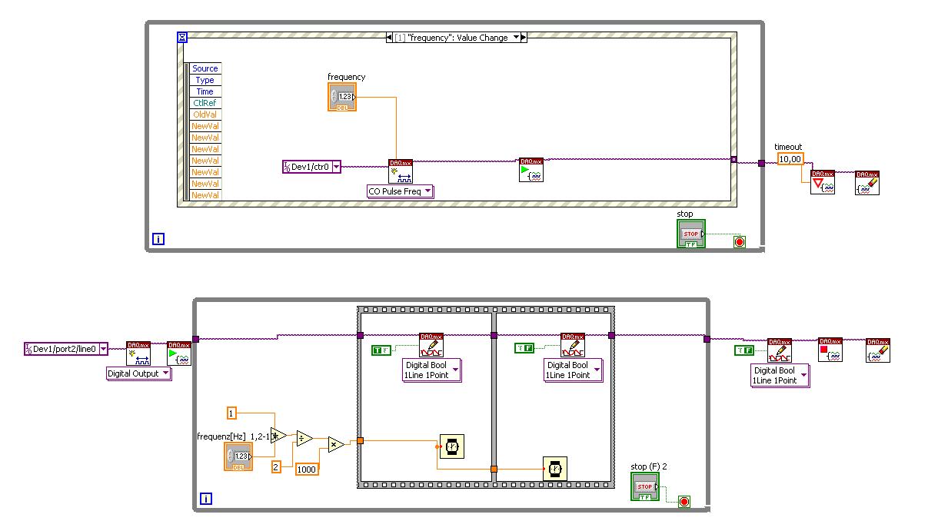This screenshot has width=938, height=521.
Task: Click the numeric constant 1000
Action: (307, 469)
